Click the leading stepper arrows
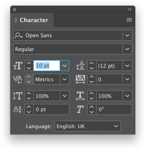The height and width of the screenshot is (150, 146). pos(92,66)
